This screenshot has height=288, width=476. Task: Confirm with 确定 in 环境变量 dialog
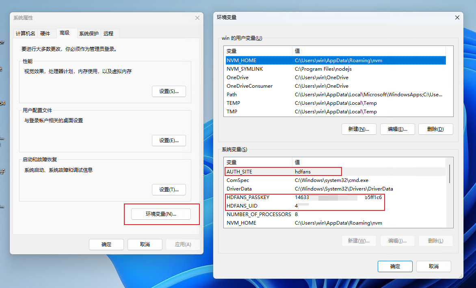(395, 266)
